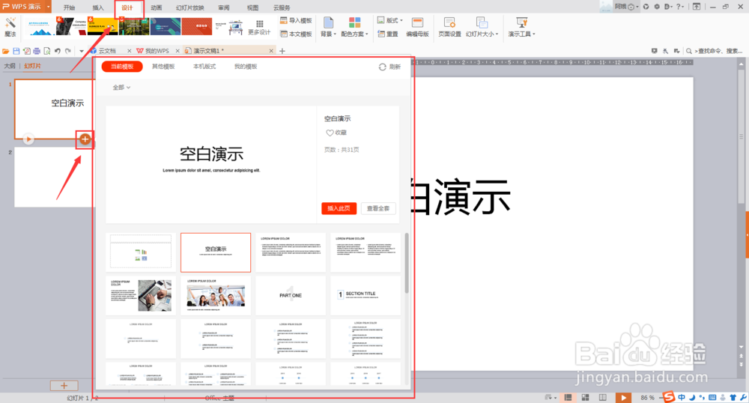Open the 视图 ribbon tab

tap(252, 7)
